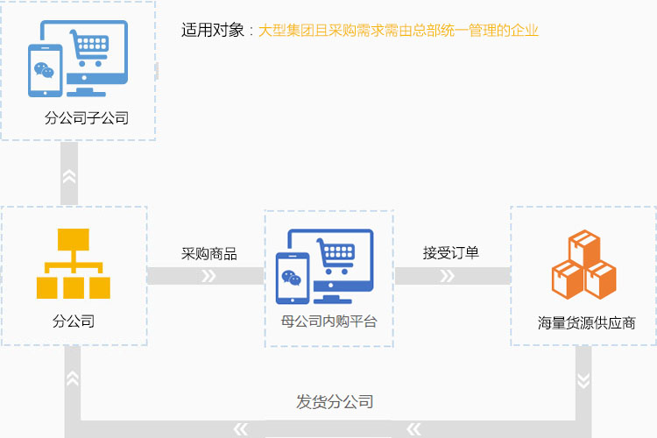The width and height of the screenshot is (657, 438).
Task: Click the 适用对象 heading label
Action: (x=212, y=31)
